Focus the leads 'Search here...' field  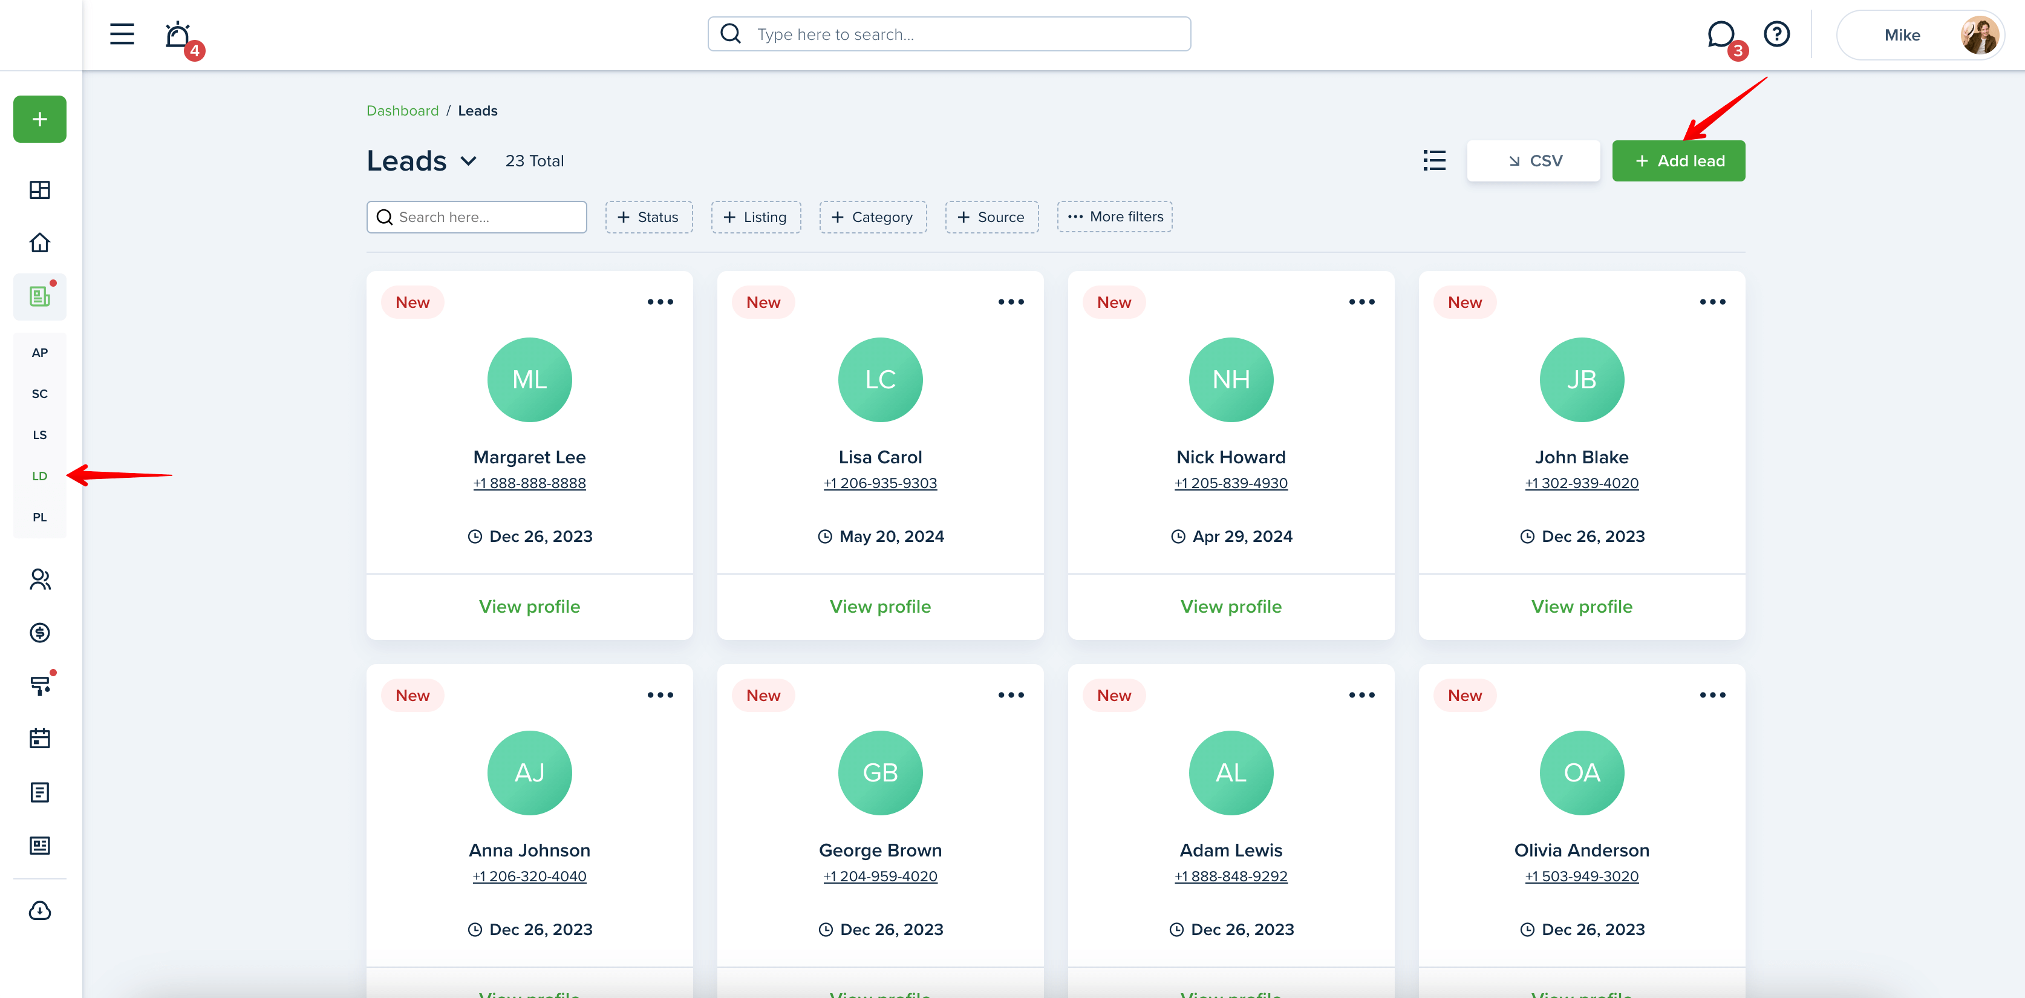click(x=477, y=217)
